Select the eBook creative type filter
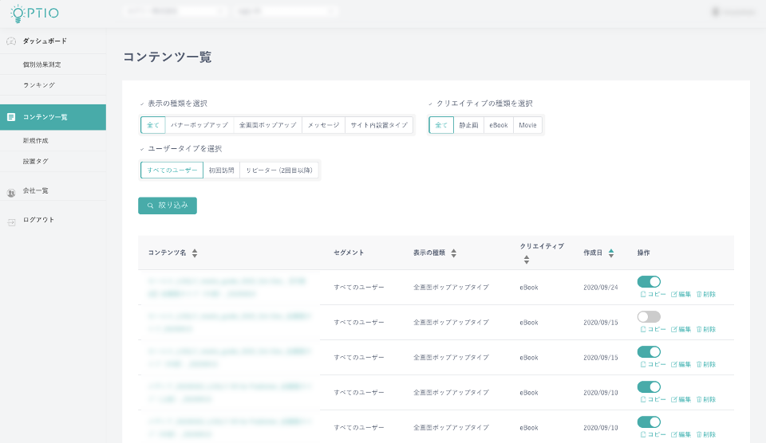The height and width of the screenshot is (443, 766). coord(498,125)
